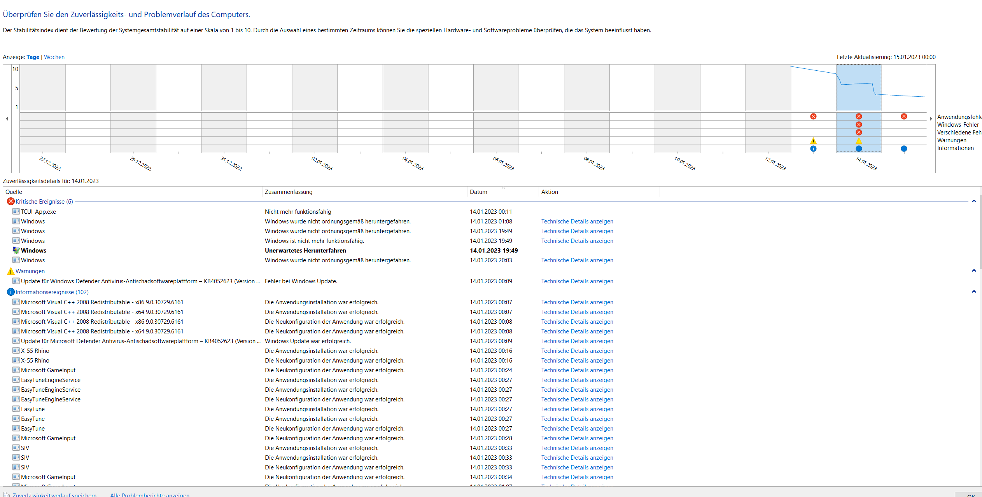The width and height of the screenshot is (982, 497).
Task: Collapse the Informationsereignisse group
Action: [974, 292]
